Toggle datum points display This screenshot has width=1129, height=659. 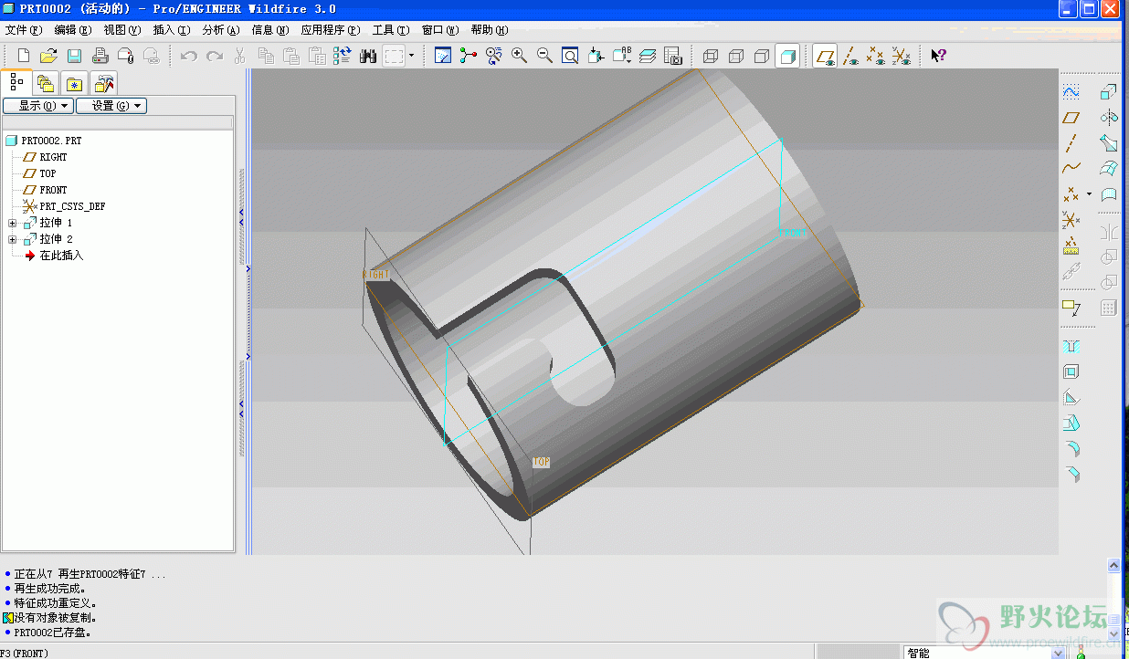coord(876,57)
